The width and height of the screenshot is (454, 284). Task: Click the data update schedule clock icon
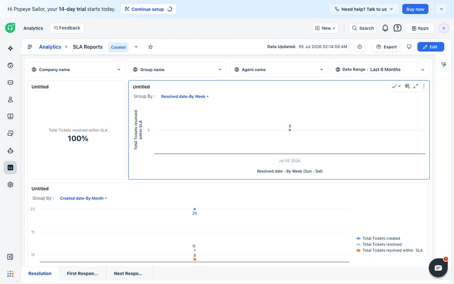tap(360, 47)
